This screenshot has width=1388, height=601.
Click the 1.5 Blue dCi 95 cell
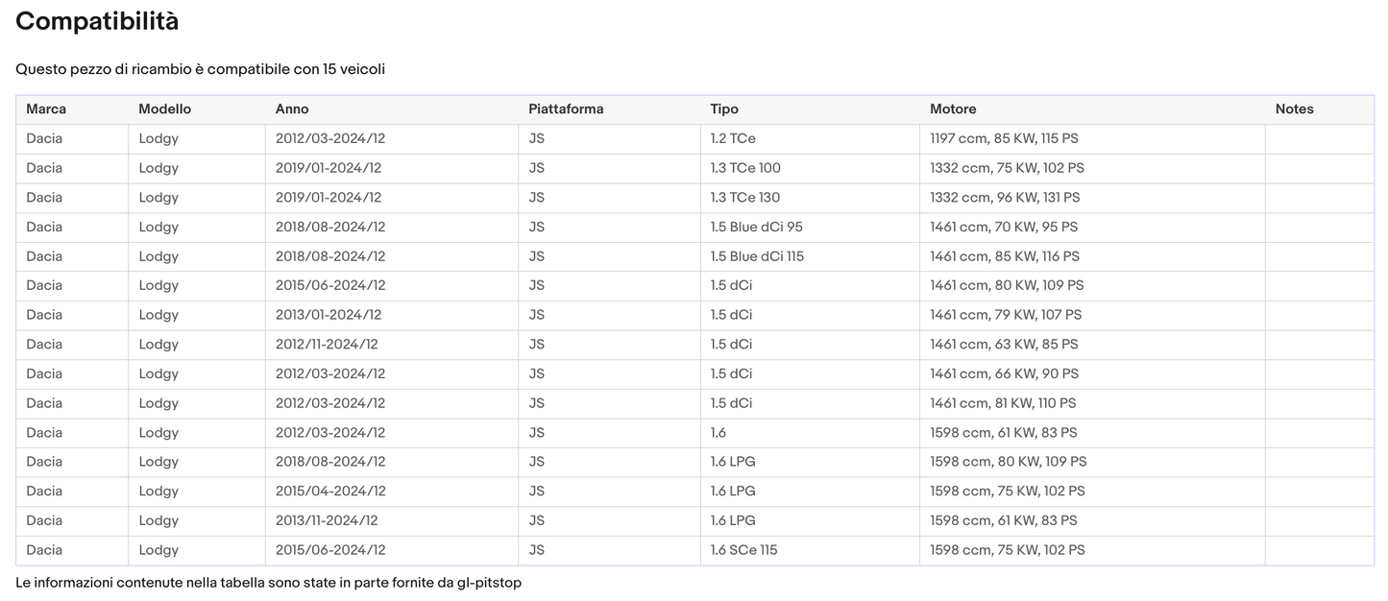(x=756, y=228)
